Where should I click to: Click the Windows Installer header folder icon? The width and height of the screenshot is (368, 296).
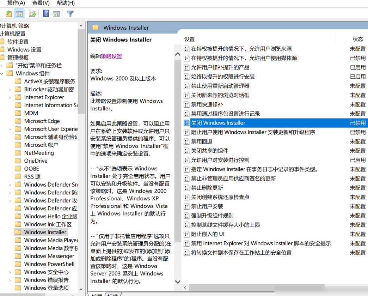point(96,28)
